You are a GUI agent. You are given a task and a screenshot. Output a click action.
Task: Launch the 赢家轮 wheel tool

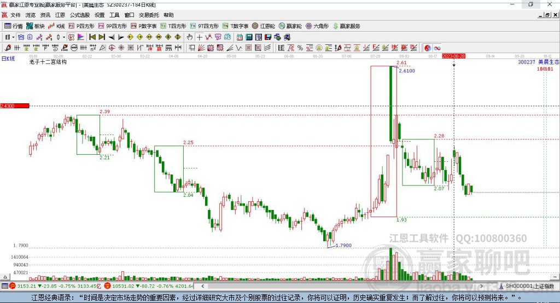[290, 26]
